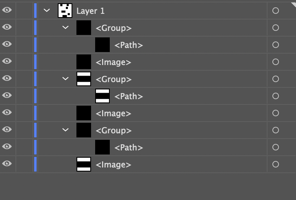
Task: Click the target circle of the topmost Group
Action: tap(276, 28)
